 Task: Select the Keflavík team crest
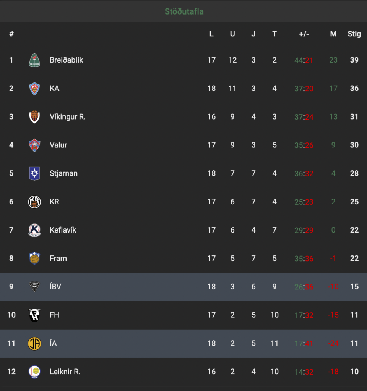34,230
